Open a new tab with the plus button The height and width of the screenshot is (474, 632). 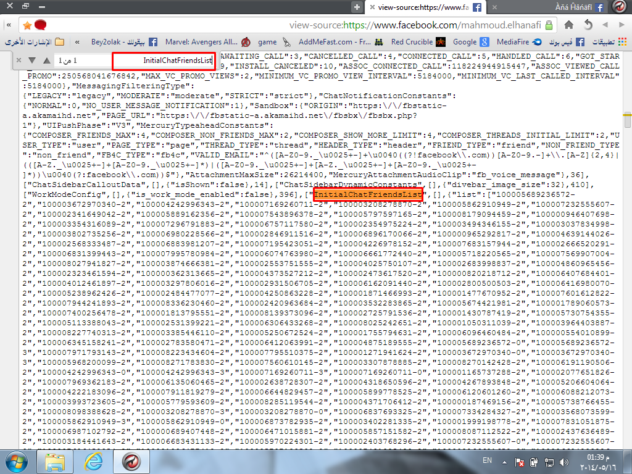(357, 7)
